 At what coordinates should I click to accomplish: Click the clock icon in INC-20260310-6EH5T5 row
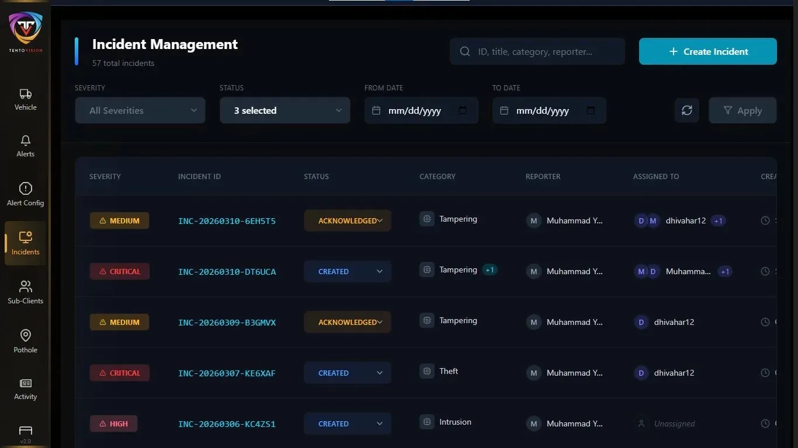tap(765, 220)
